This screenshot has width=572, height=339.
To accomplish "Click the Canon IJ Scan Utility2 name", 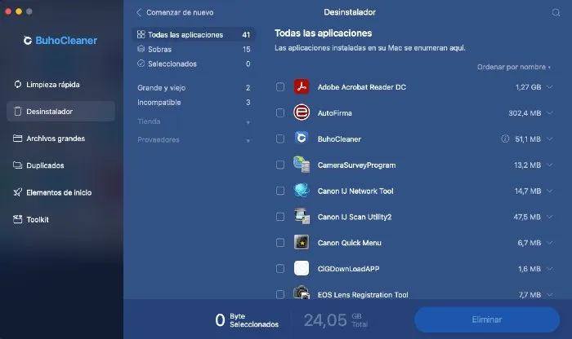I will 354,217.
